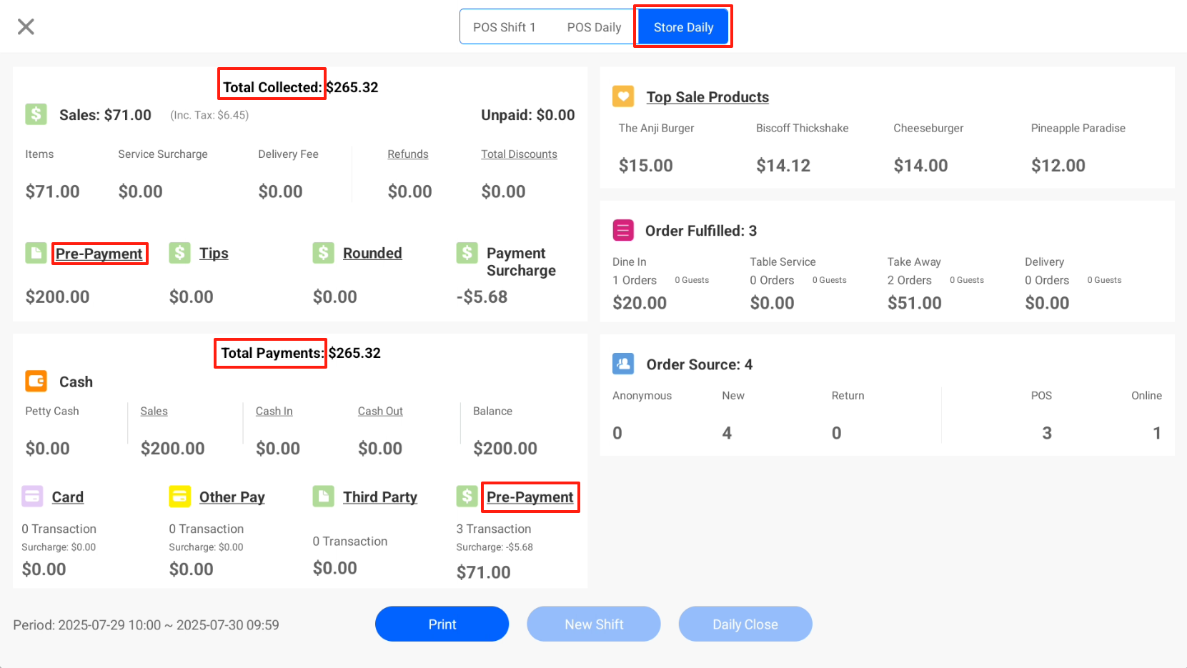This screenshot has width=1187, height=668.
Task: Click the Print button
Action: click(x=442, y=624)
